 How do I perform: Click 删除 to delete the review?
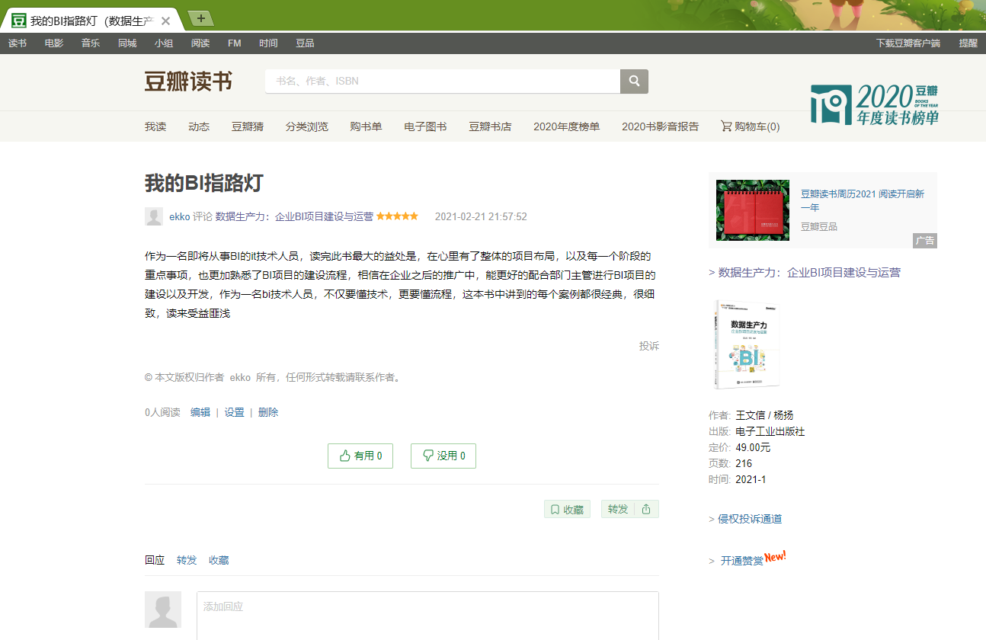click(x=268, y=412)
